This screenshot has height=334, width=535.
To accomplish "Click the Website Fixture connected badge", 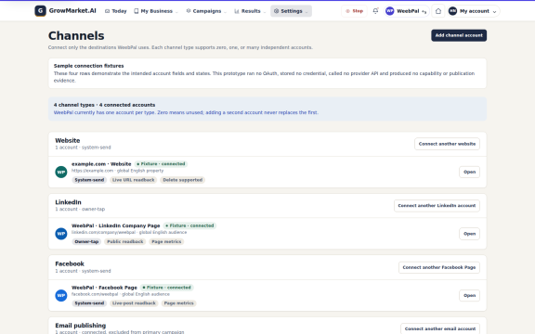I will (x=161, y=164).
